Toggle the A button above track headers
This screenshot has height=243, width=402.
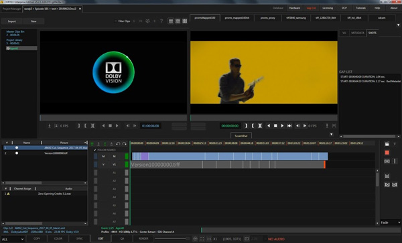(111, 144)
